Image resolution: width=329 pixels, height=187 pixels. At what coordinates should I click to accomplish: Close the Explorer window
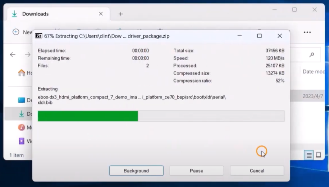coord(315,10)
